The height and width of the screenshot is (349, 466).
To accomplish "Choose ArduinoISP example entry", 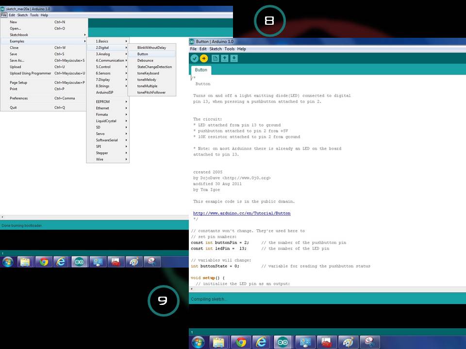I will tap(108, 92).
